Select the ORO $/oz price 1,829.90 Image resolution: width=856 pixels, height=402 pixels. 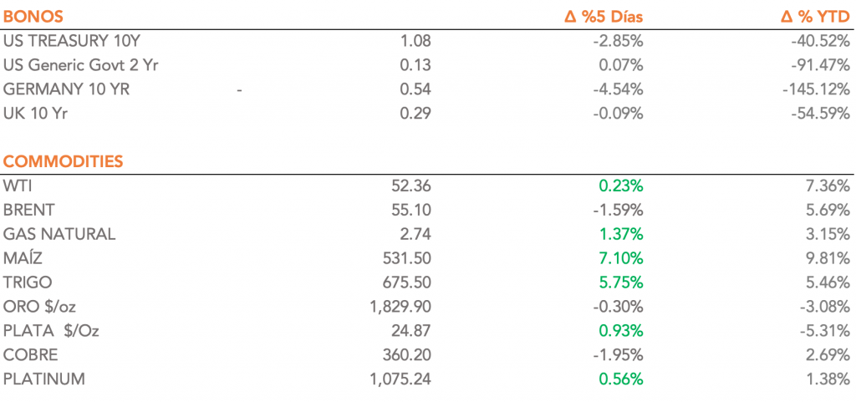click(400, 307)
